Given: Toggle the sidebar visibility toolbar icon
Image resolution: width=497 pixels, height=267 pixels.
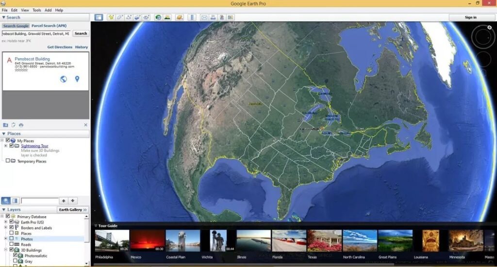Looking at the screenshot, I should point(99,17).
